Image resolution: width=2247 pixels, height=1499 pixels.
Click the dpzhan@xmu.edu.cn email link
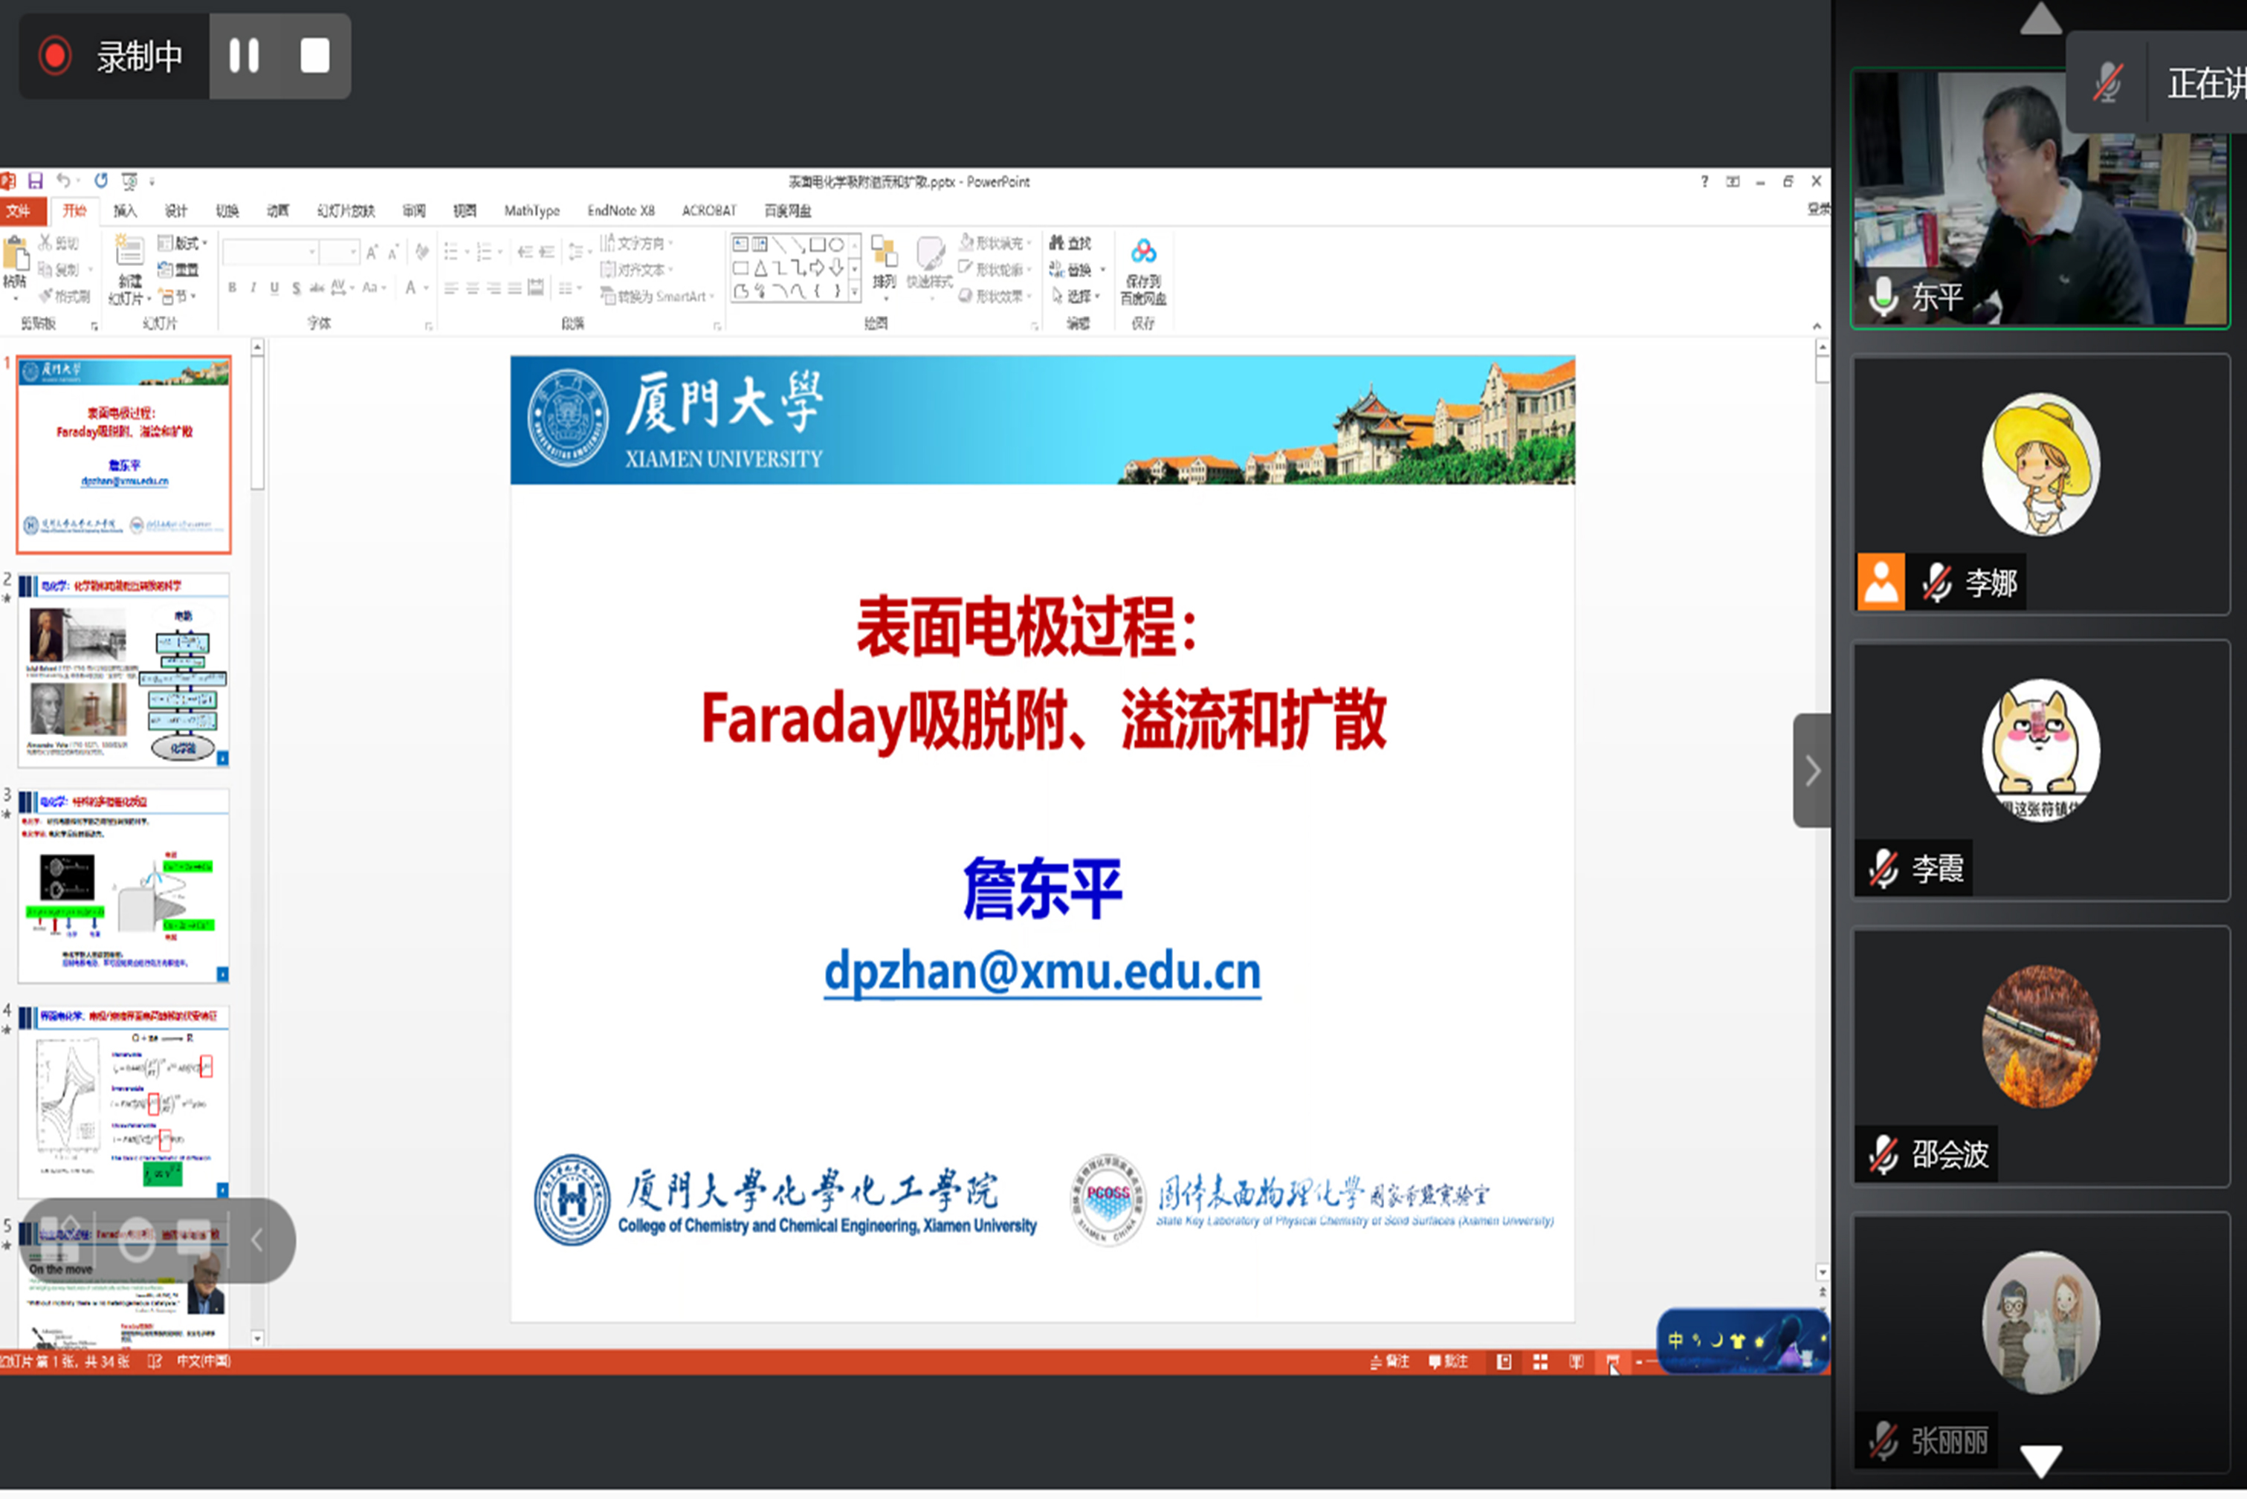click(x=1042, y=971)
